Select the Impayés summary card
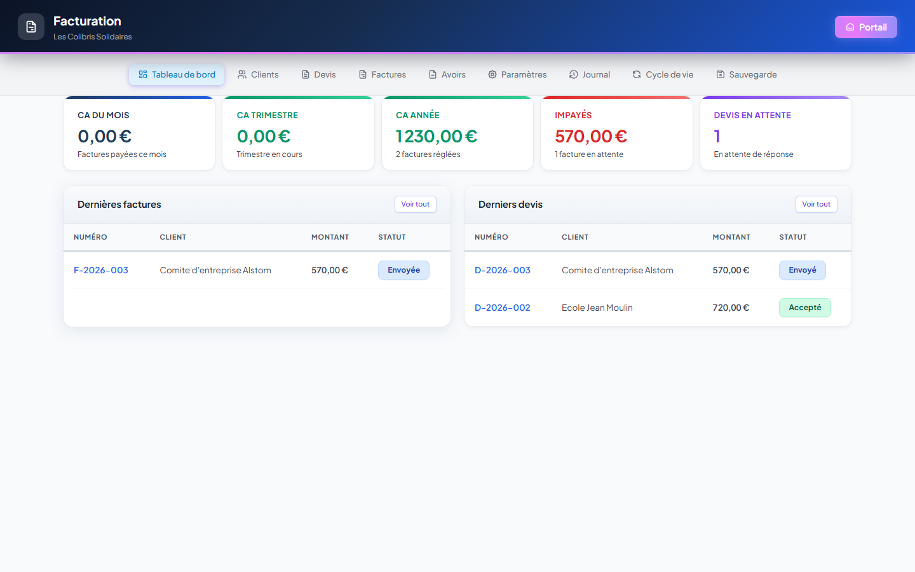Image resolution: width=915 pixels, height=572 pixels. pos(616,133)
